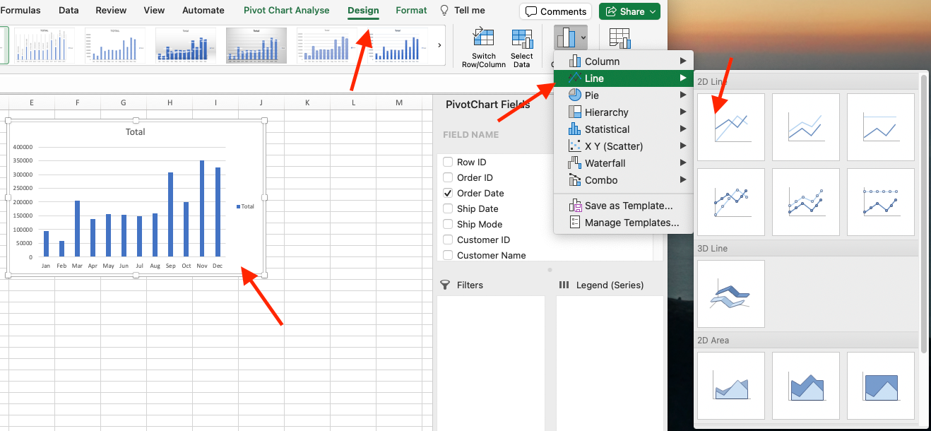
Task: Choose Stacked Line with Markers chart type
Action: point(806,202)
